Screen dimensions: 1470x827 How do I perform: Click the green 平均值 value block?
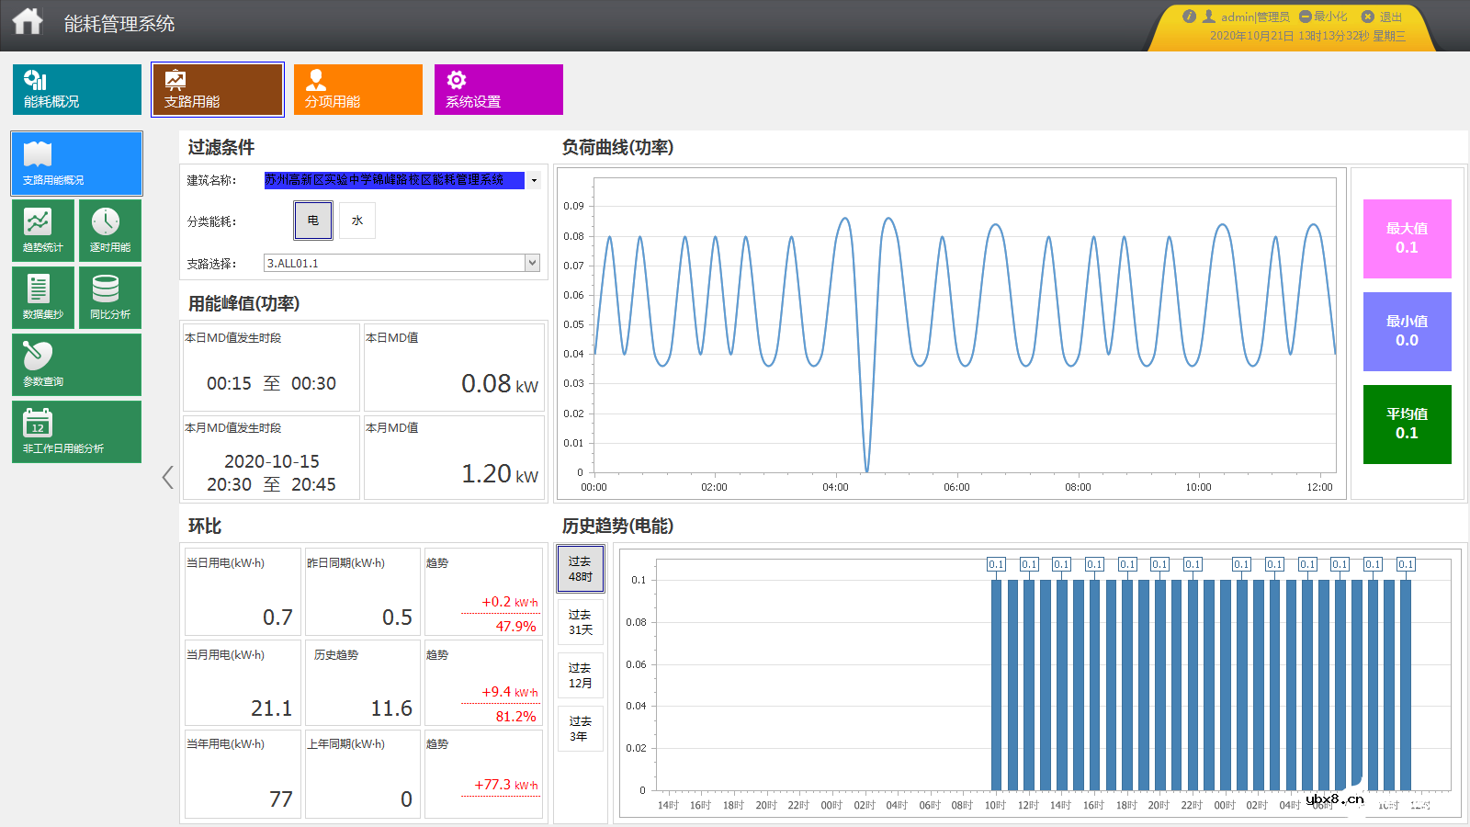coord(1407,424)
